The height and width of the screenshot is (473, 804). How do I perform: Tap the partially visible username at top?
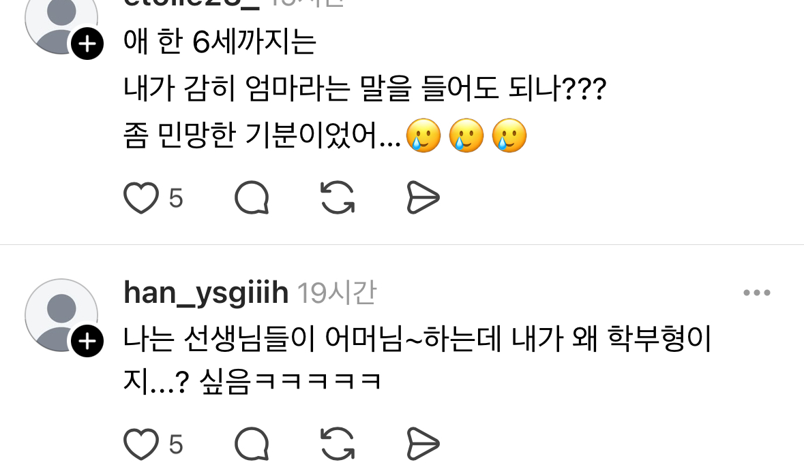[191, 3]
